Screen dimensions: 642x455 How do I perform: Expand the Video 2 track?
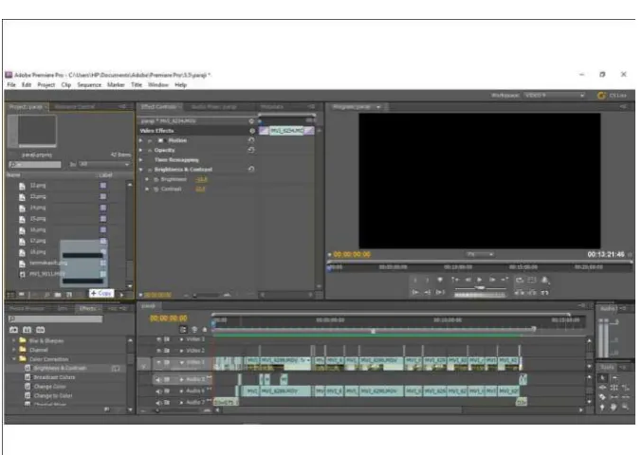(x=181, y=351)
